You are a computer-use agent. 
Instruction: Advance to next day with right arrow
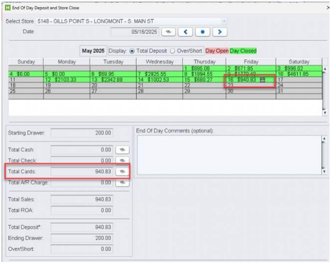[219, 32]
